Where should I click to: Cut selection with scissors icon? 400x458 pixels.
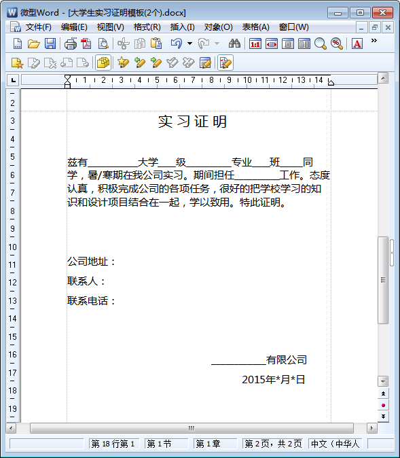click(x=123, y=43)
